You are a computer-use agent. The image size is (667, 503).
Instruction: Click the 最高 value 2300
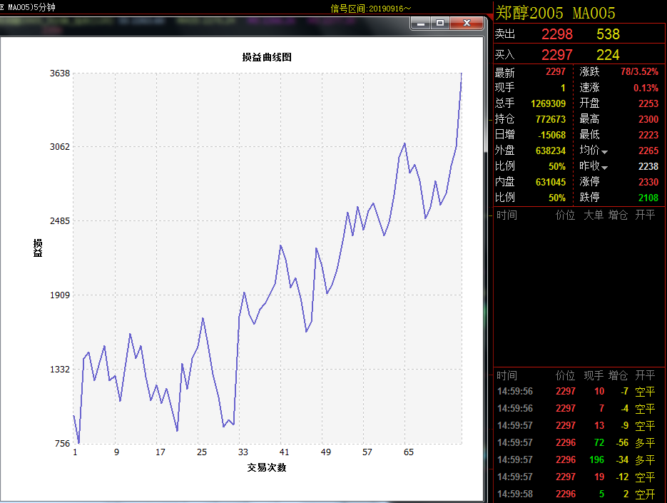[648, 119]
